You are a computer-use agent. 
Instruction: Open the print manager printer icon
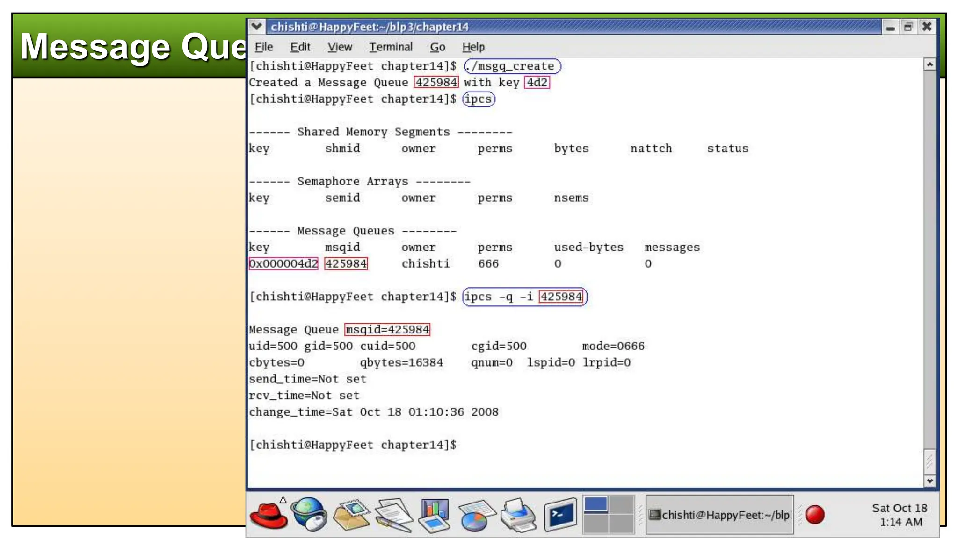point(518,515)
